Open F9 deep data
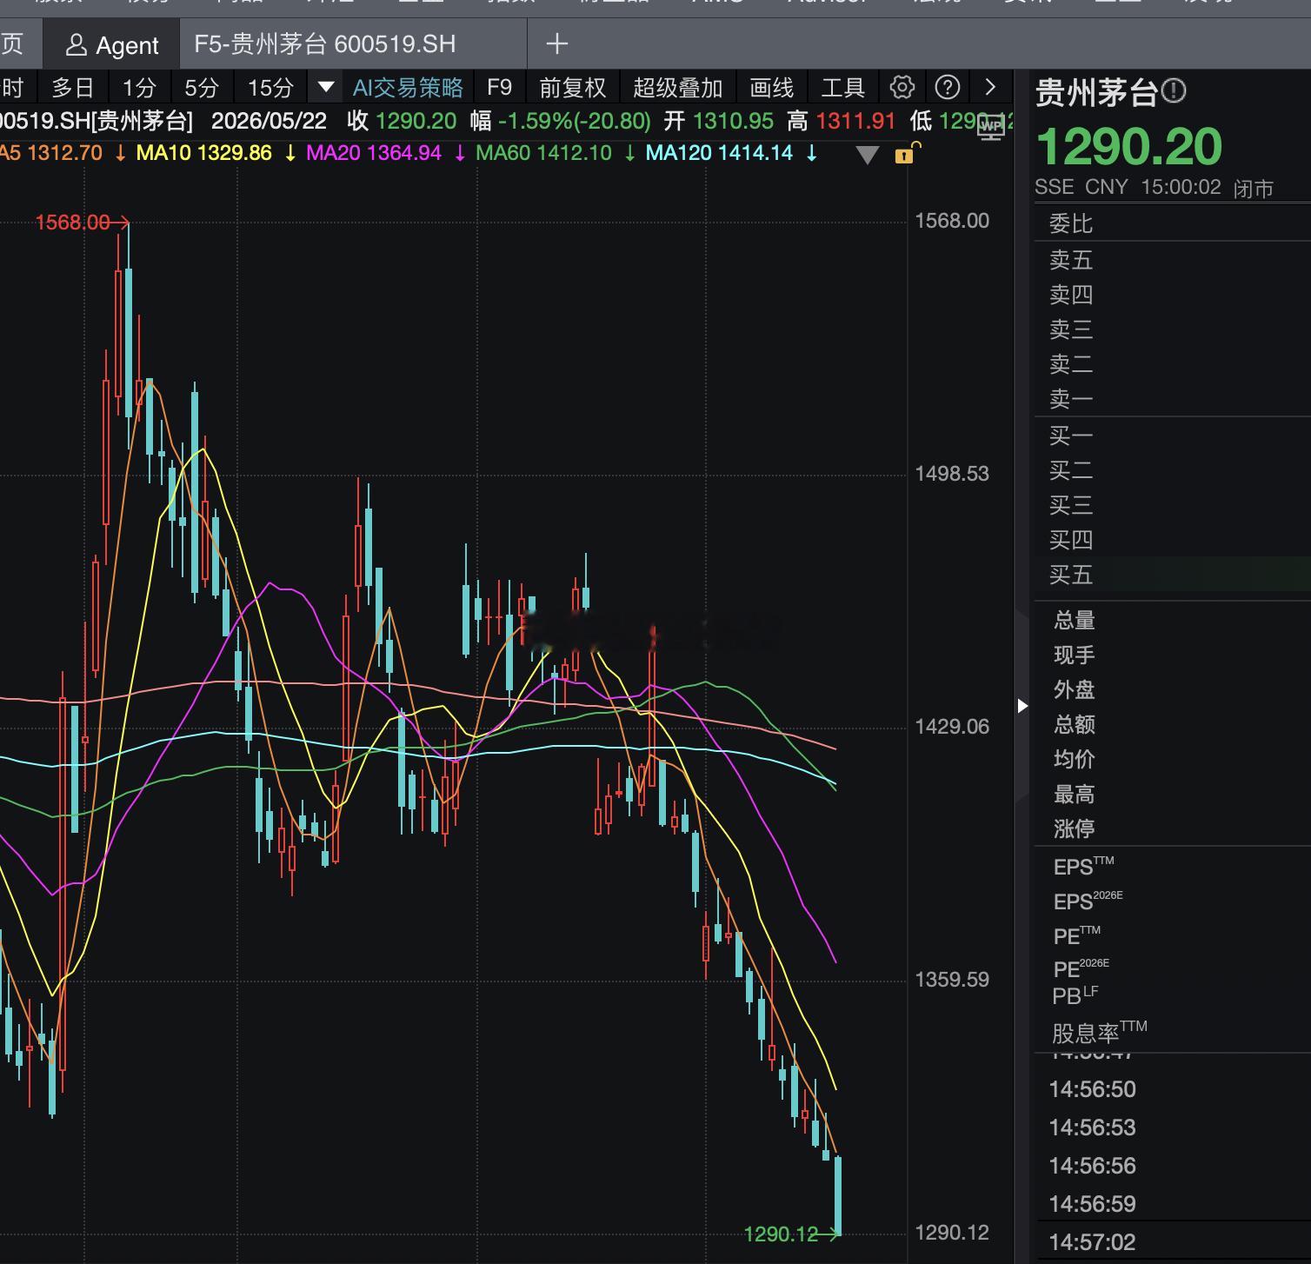This screenshot has width=1311, height=1264. point(500,88)
